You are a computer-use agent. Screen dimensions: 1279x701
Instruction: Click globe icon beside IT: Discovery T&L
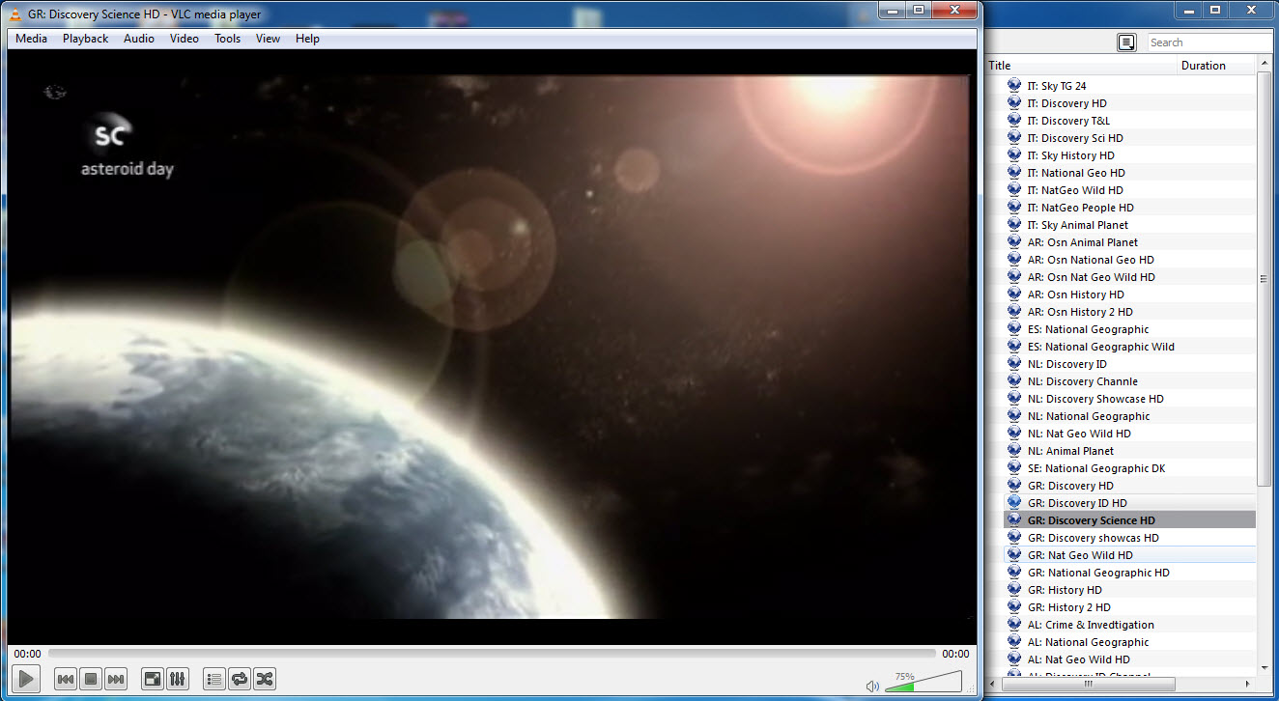click(x=1014, y=121)
